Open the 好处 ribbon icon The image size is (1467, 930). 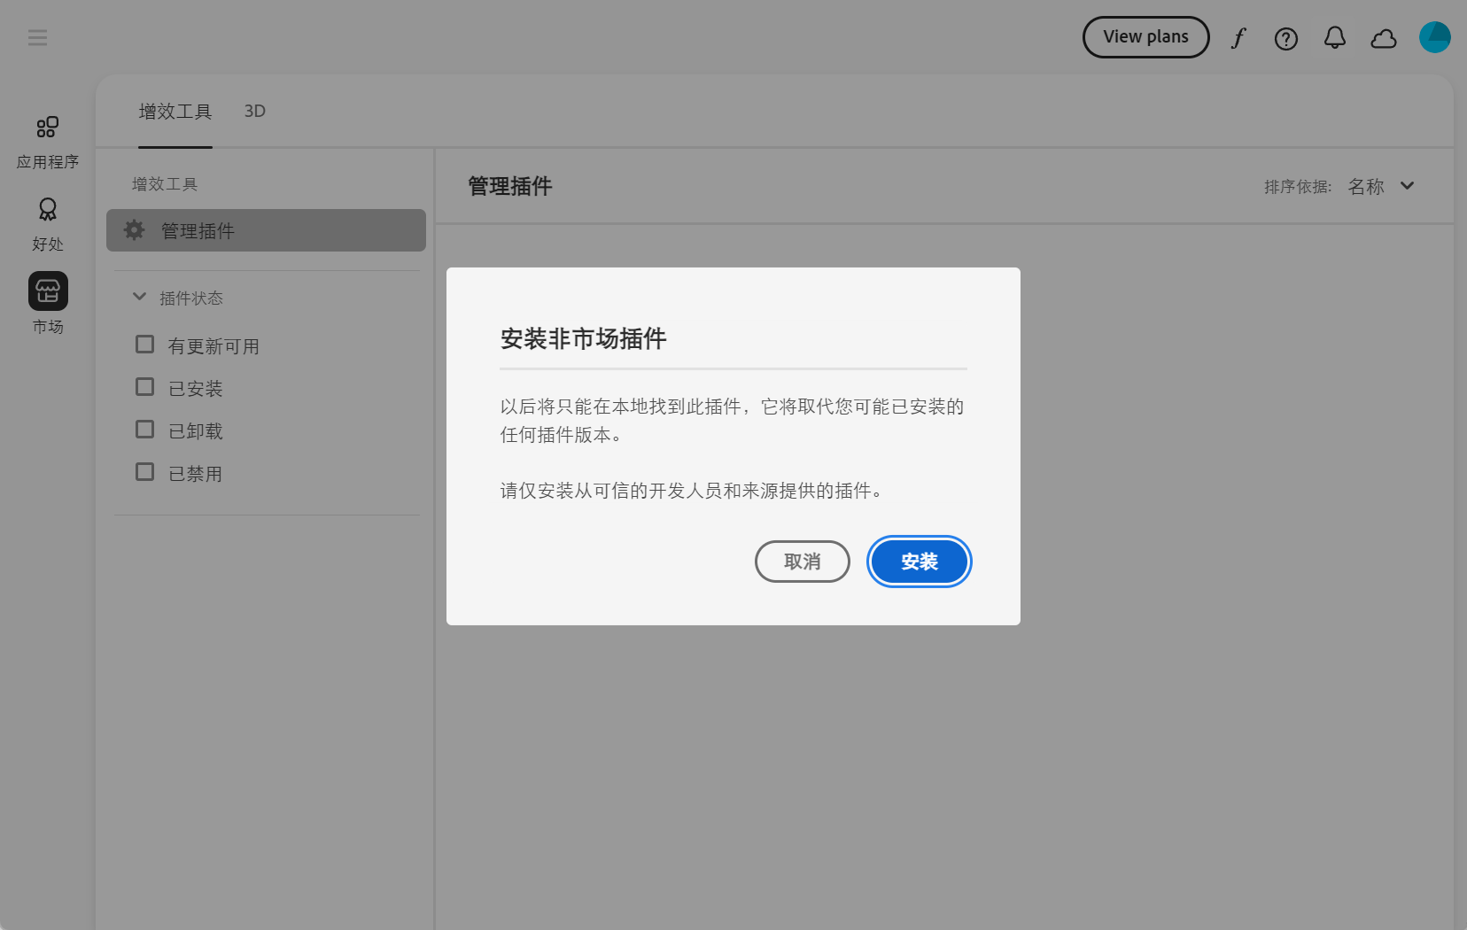click(x=48, y=224)
